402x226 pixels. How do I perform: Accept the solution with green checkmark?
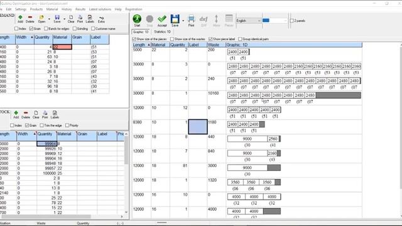pos(162,21)
